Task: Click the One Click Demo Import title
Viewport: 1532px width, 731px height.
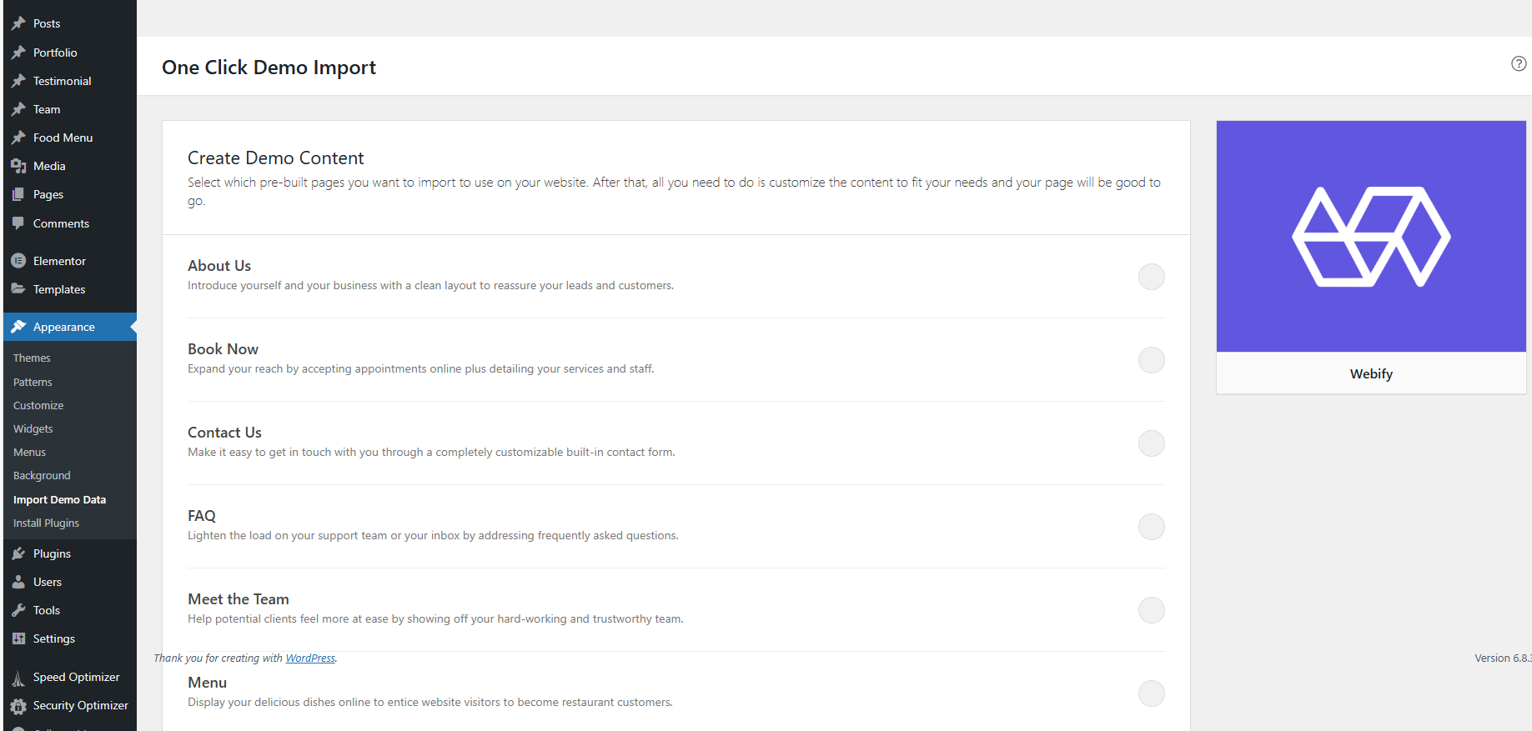Action: tap(269, 67)
